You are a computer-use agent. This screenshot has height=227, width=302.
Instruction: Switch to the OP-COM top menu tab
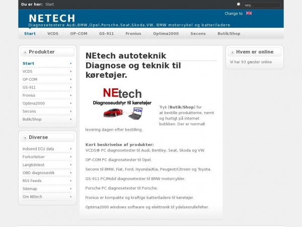tap(78, 34)
